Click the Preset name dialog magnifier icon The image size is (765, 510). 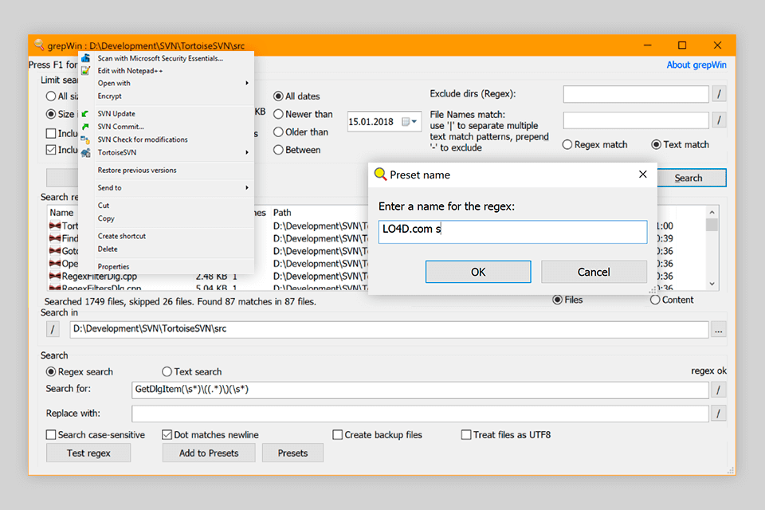pos(381,175)
